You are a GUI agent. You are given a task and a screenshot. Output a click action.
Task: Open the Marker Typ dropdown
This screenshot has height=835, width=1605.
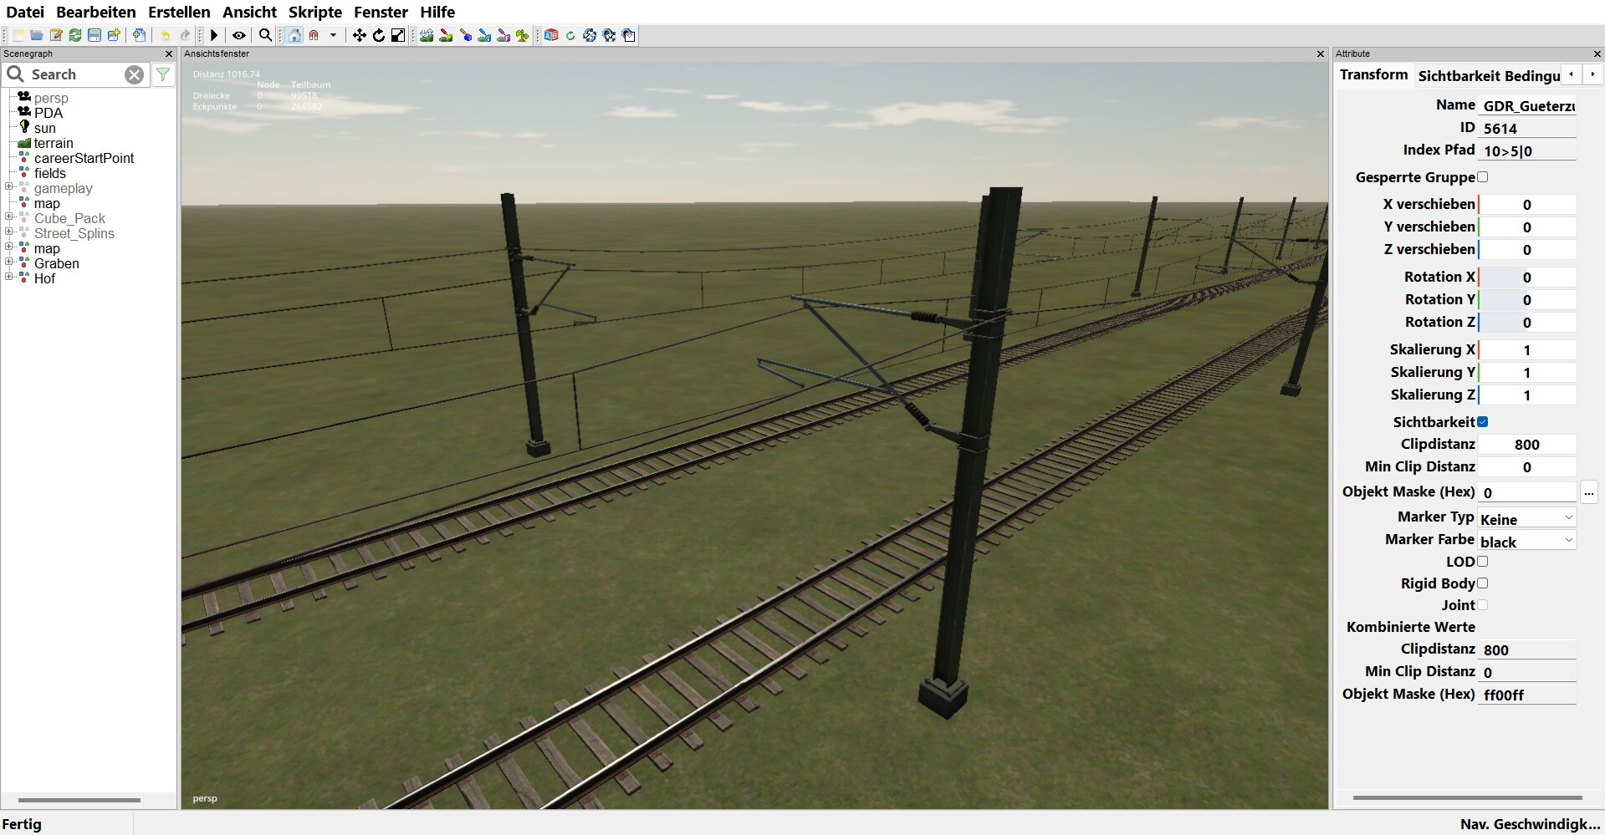[1526, 518]
